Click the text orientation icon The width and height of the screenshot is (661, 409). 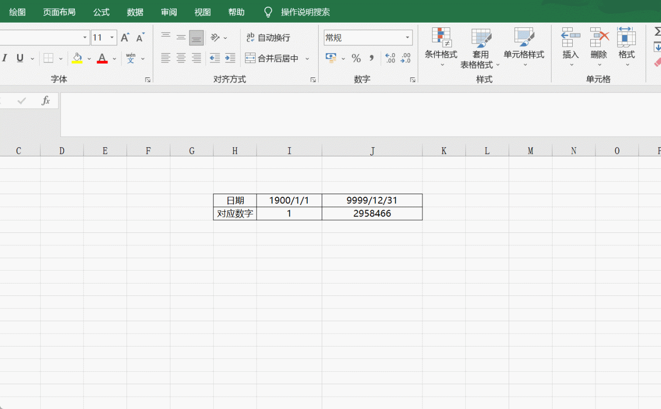215,38
